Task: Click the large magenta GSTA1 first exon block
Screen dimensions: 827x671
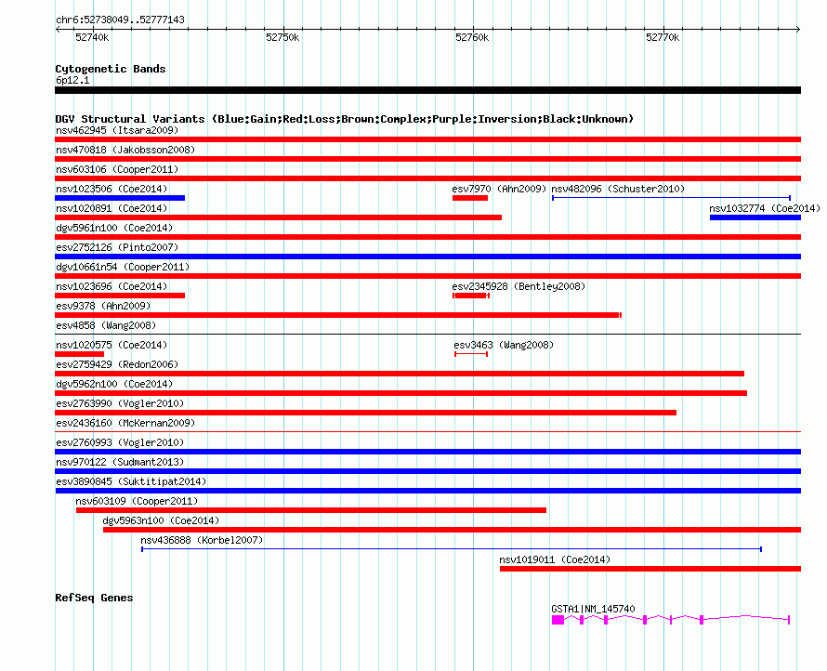Action: point(558,620)
